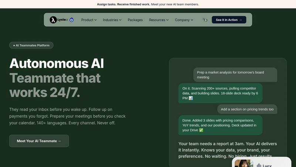Open Lucy's avatar photo in the widget

[x=244, y=163]
